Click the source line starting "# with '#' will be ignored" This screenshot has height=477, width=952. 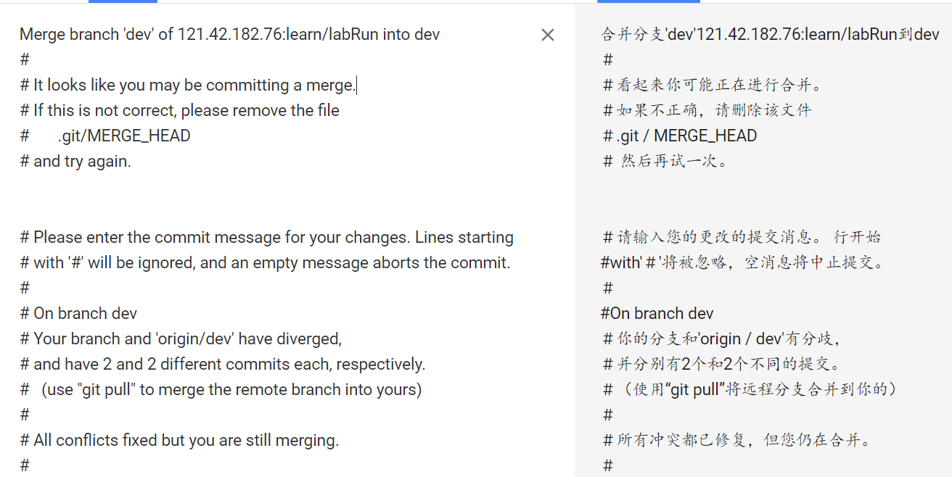pyautogui.click(x=265, y=262)
